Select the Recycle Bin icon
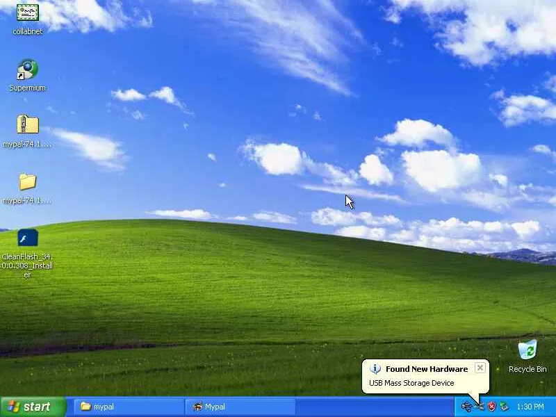 point(528,357)
